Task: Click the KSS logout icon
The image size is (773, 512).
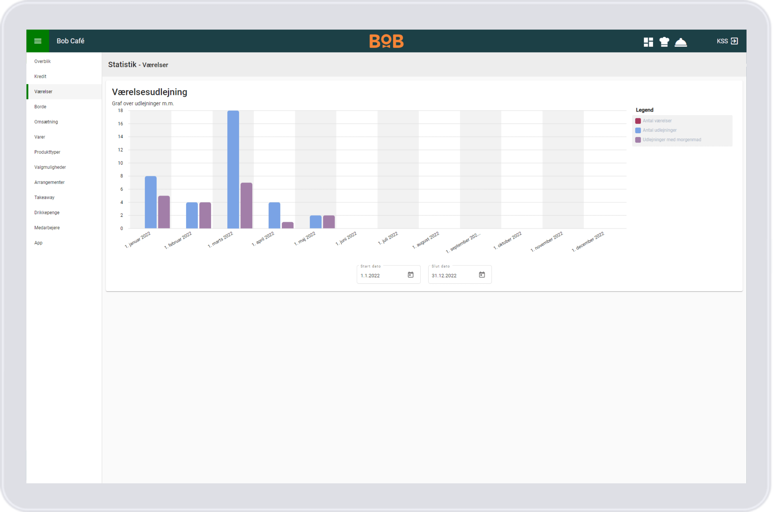Action: pyautogui.click(x=734, y=41)
